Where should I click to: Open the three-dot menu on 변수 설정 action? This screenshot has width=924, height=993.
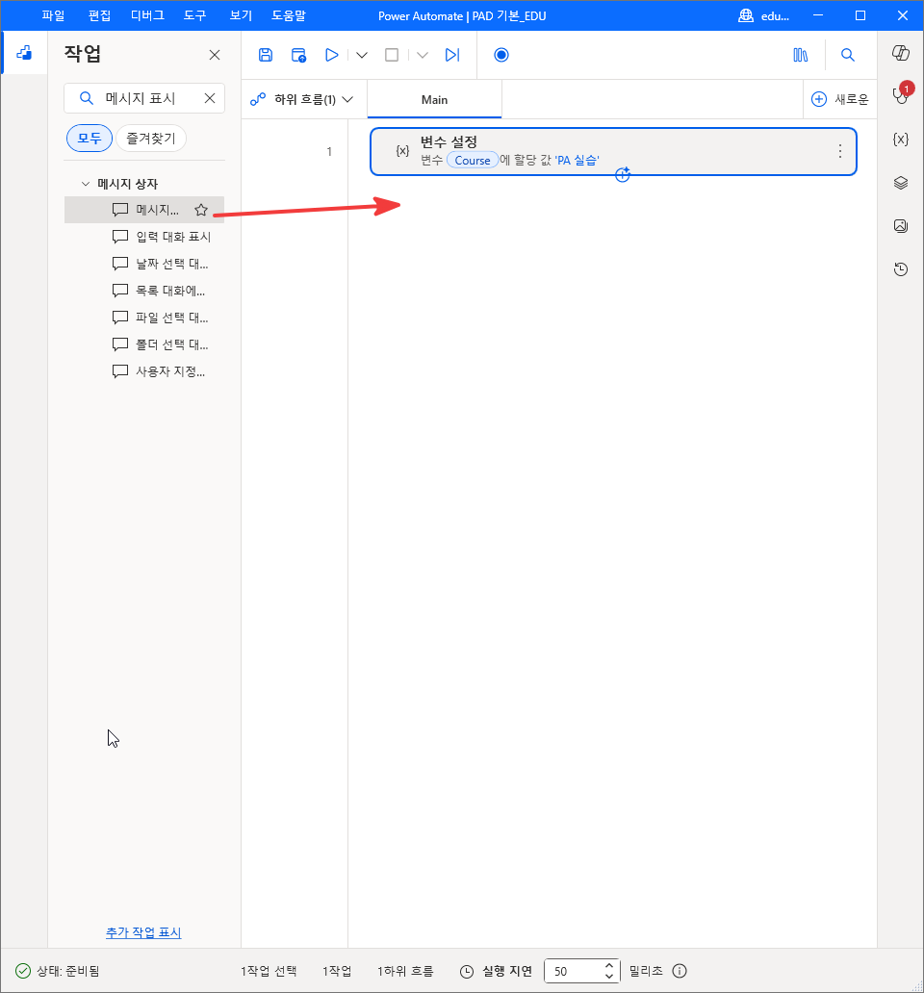839,151
